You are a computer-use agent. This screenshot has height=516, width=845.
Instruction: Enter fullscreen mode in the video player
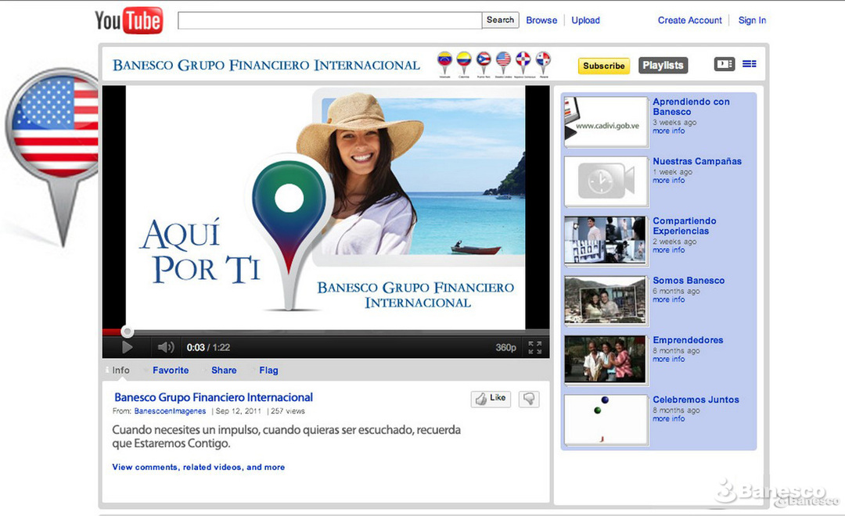pyautogui.click(x=534, y=347)
